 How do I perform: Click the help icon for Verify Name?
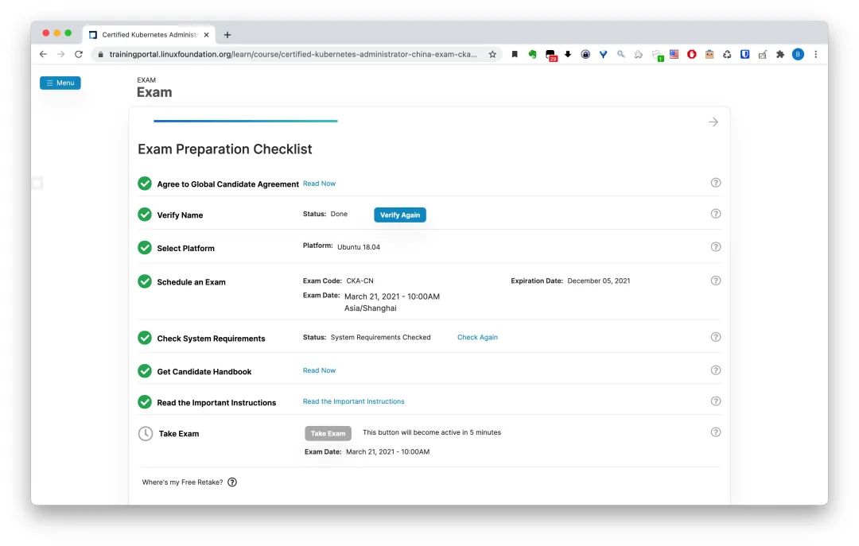coord(715,214)
